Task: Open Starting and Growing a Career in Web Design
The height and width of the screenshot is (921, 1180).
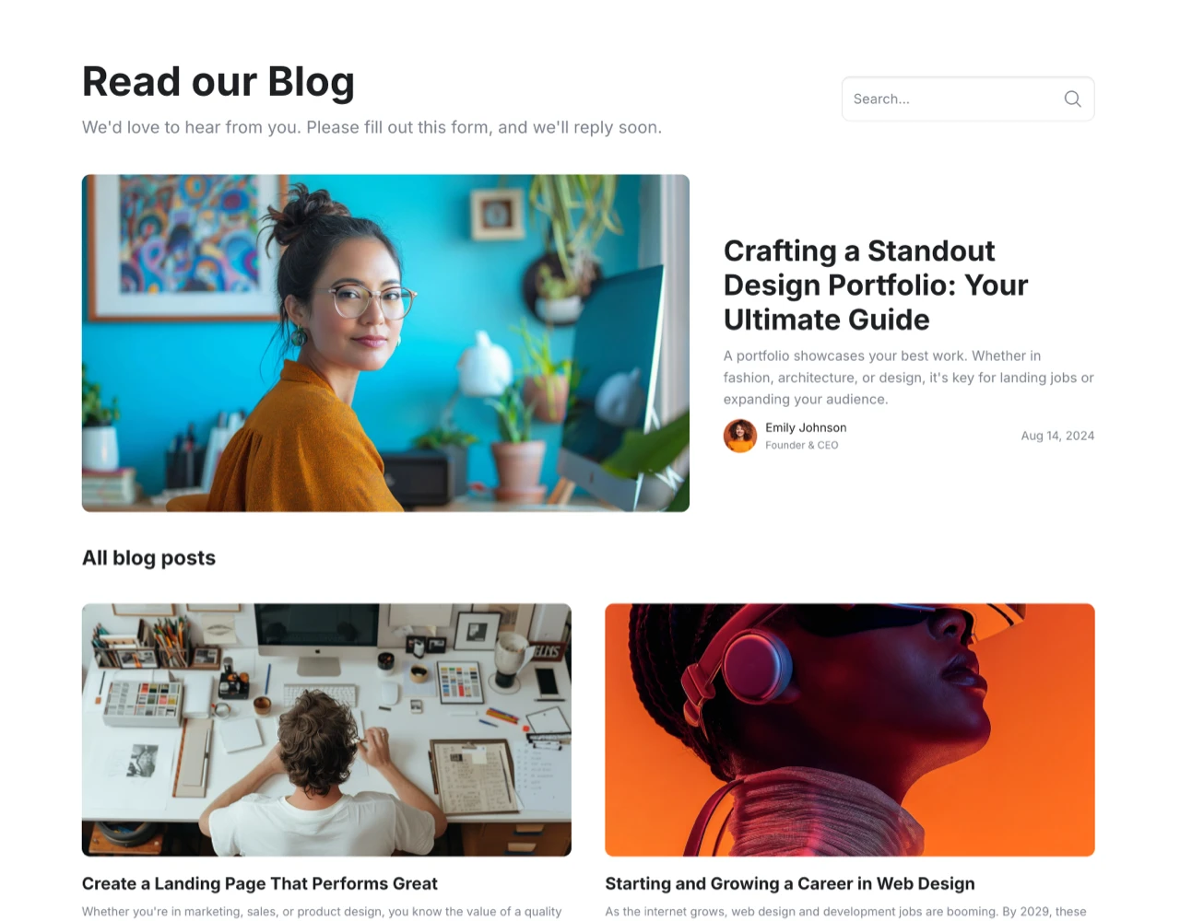Action: coord(789,883)
